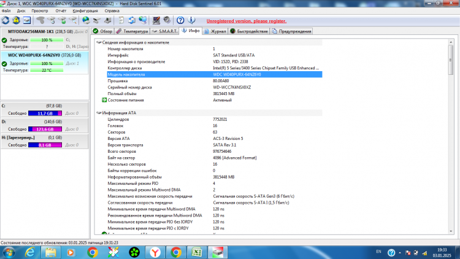This screenshot has width=460, height=259.
Task: Open the Конфигурация menu
Action: (85, 11)
